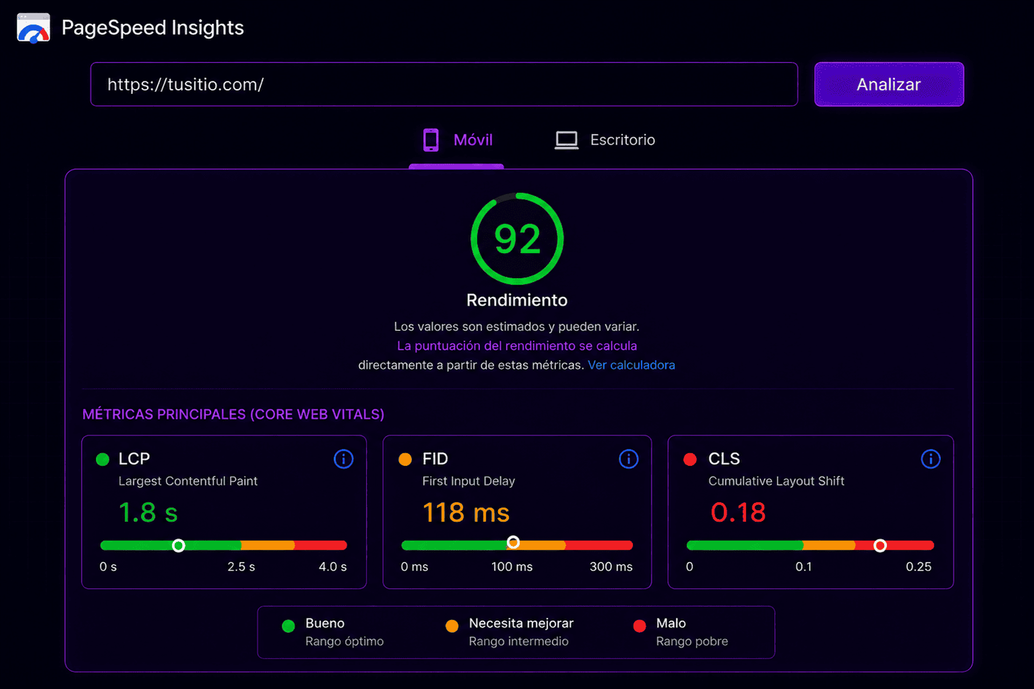Click the green status dot next to LCP
This screenshot has width=1034, height=689.
[x=102, y=459]
